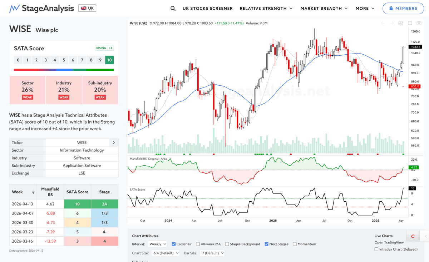Click the 2026-03-16 week cell
Screen dimensions: 429x262
tap(23, 241)
